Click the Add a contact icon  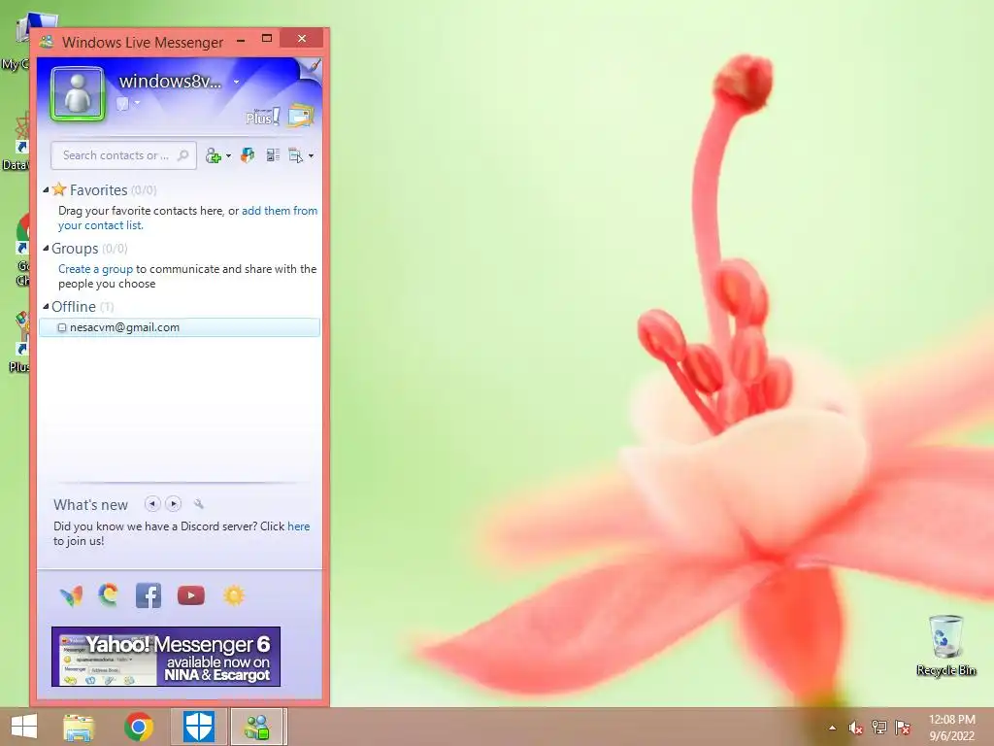[214, 155]
